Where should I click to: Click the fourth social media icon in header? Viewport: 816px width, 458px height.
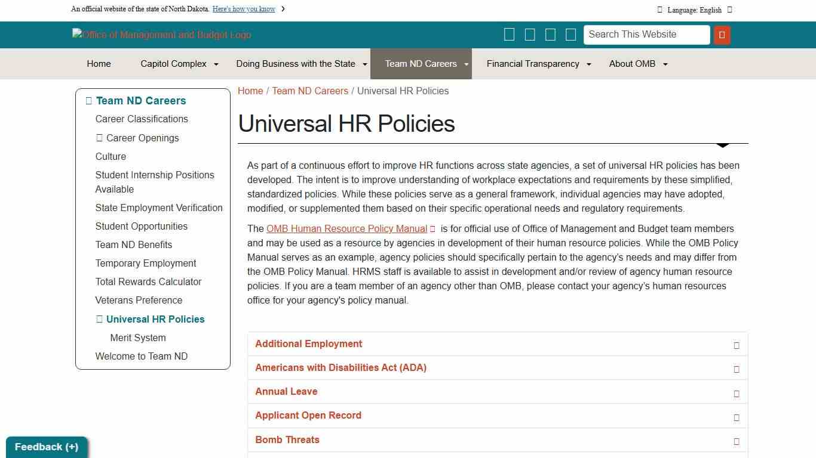(x=570, y=34)
